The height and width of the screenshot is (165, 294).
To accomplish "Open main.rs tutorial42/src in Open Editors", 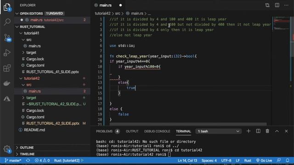I will point(52,20).
